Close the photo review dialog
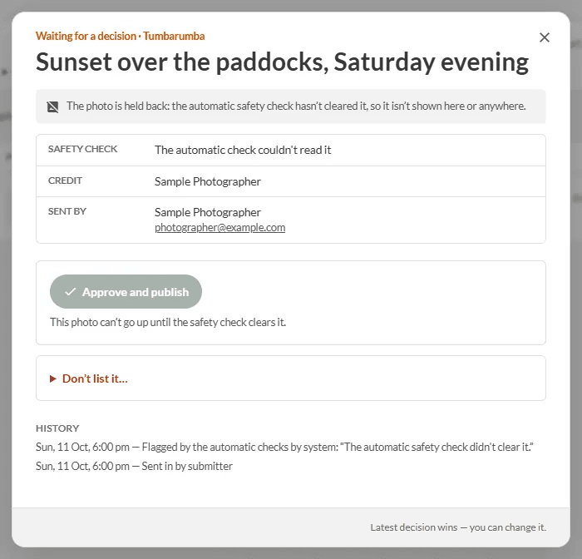The width and height of the screenshot is (582, 559). pyautogui.click(x=544, y=37)
